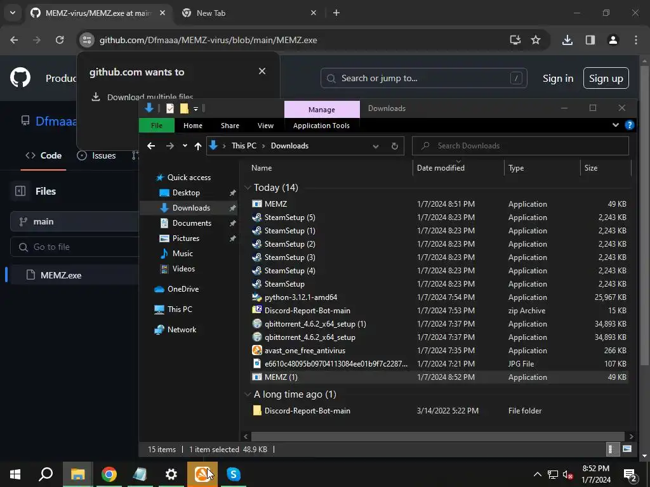The width and height of the screenshot is (650, 487).
Task: Open Application Tools ribbon tab
Action: [x=321, y=126]
